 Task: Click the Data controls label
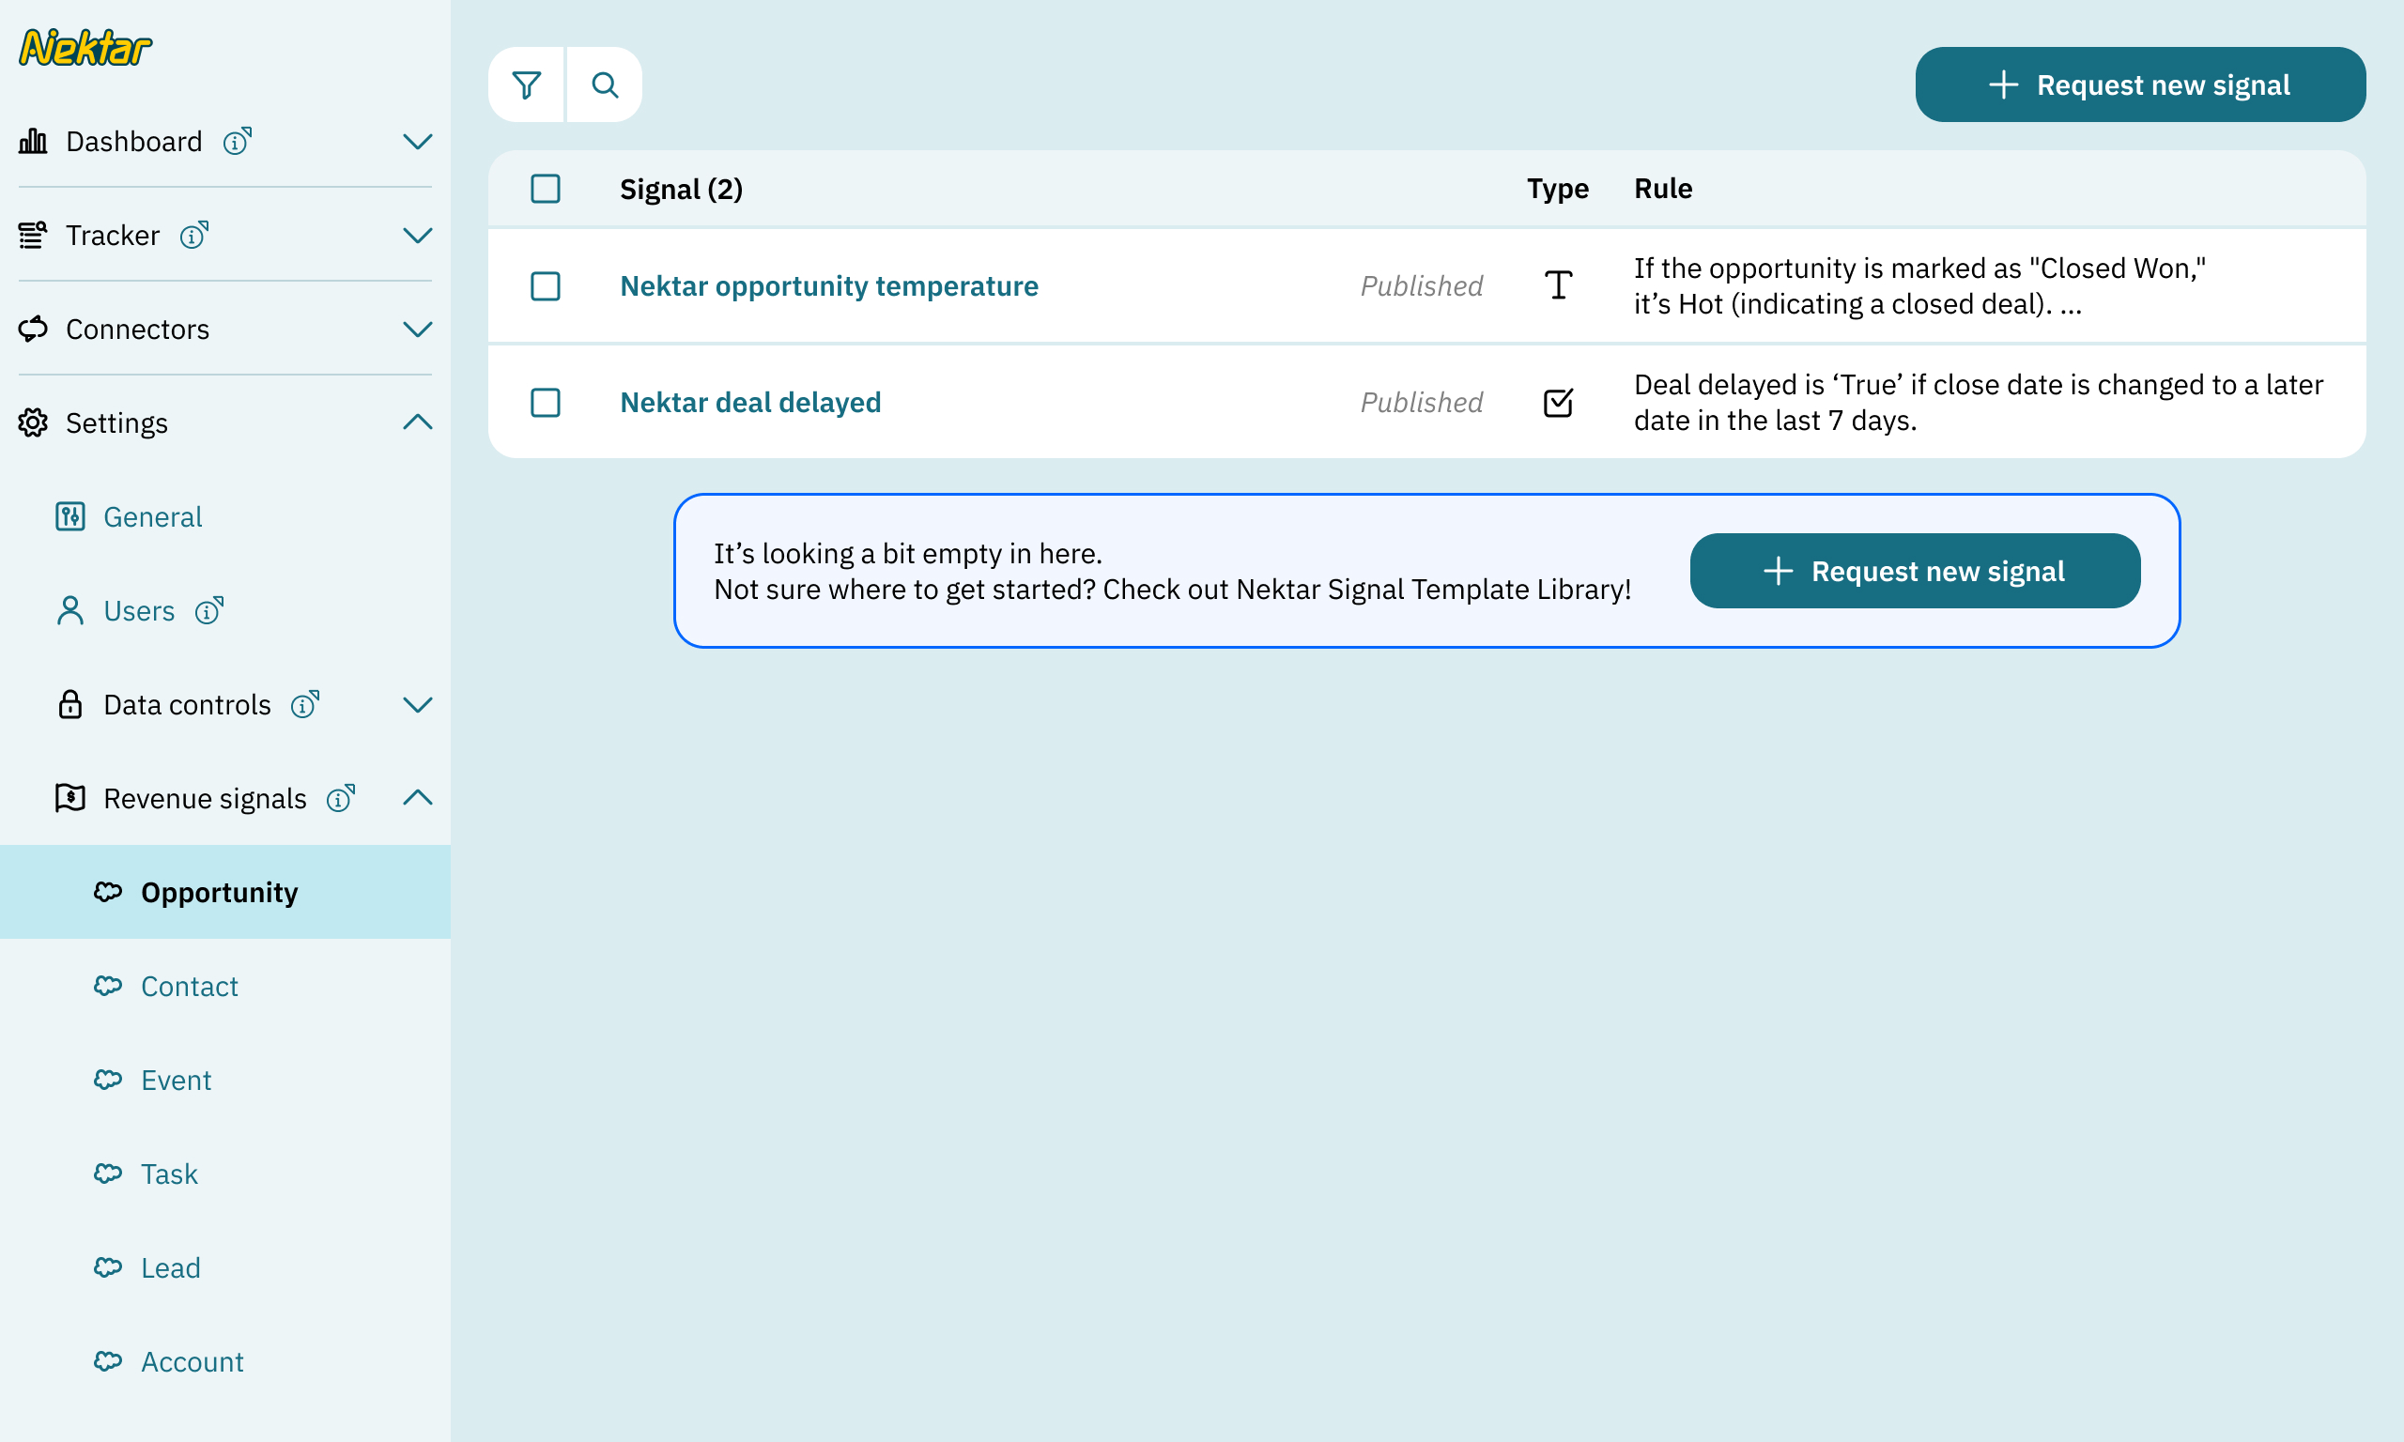click(188, 703)
